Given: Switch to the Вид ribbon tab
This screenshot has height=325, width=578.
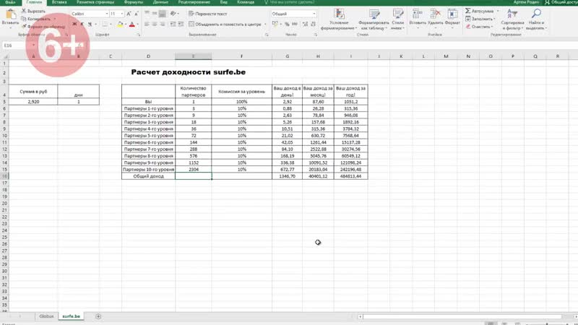Looking at the screenshot, I should point(223,2).
